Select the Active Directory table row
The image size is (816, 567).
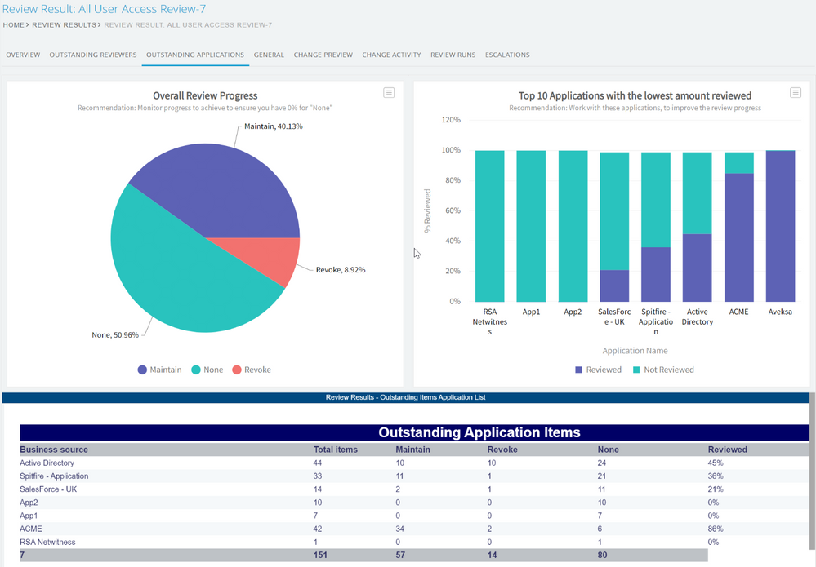pyautogui.click(x=47, y=463)
